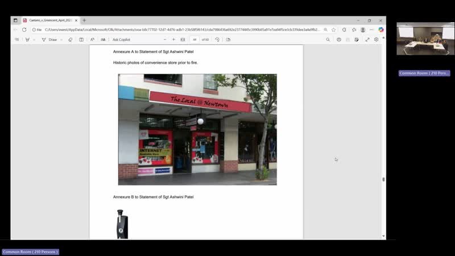
Task: Expand the highlight tool dropdown arrow
Action: point(34,40)
